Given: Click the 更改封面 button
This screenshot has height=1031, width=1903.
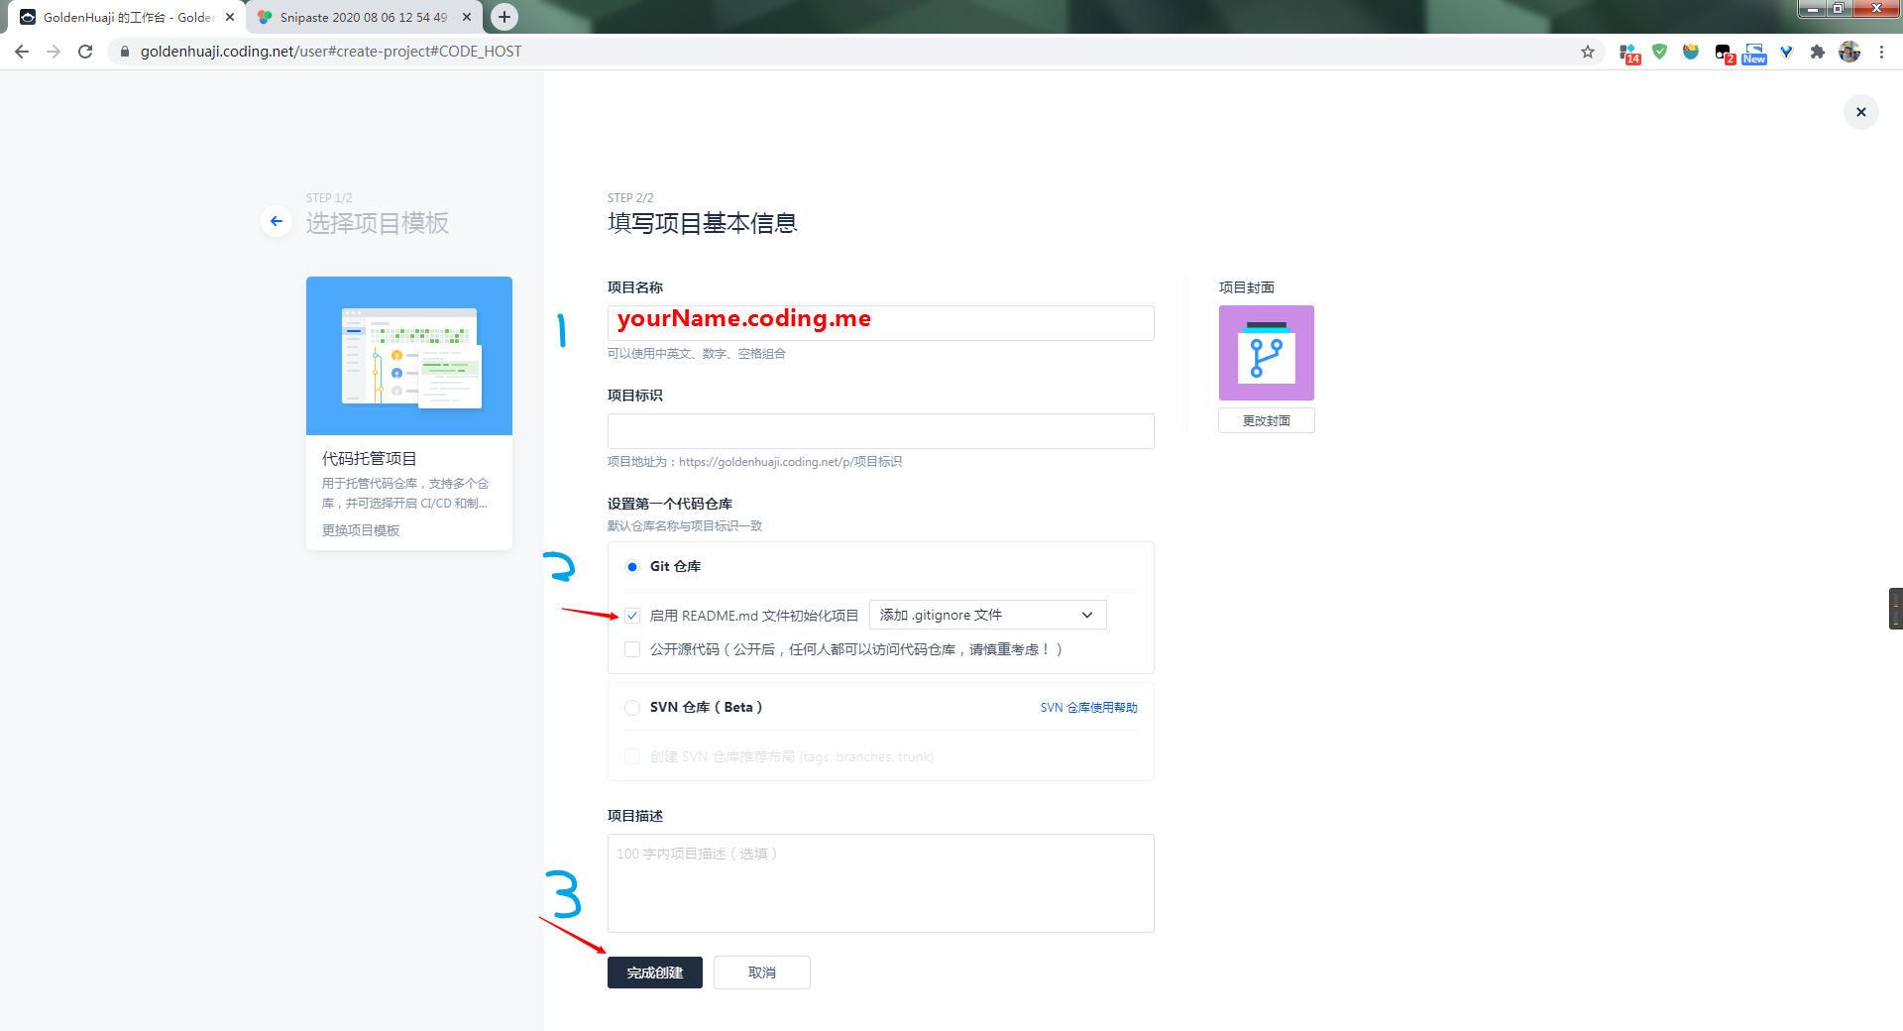Looking at the screenshot, I should 1267,420.
